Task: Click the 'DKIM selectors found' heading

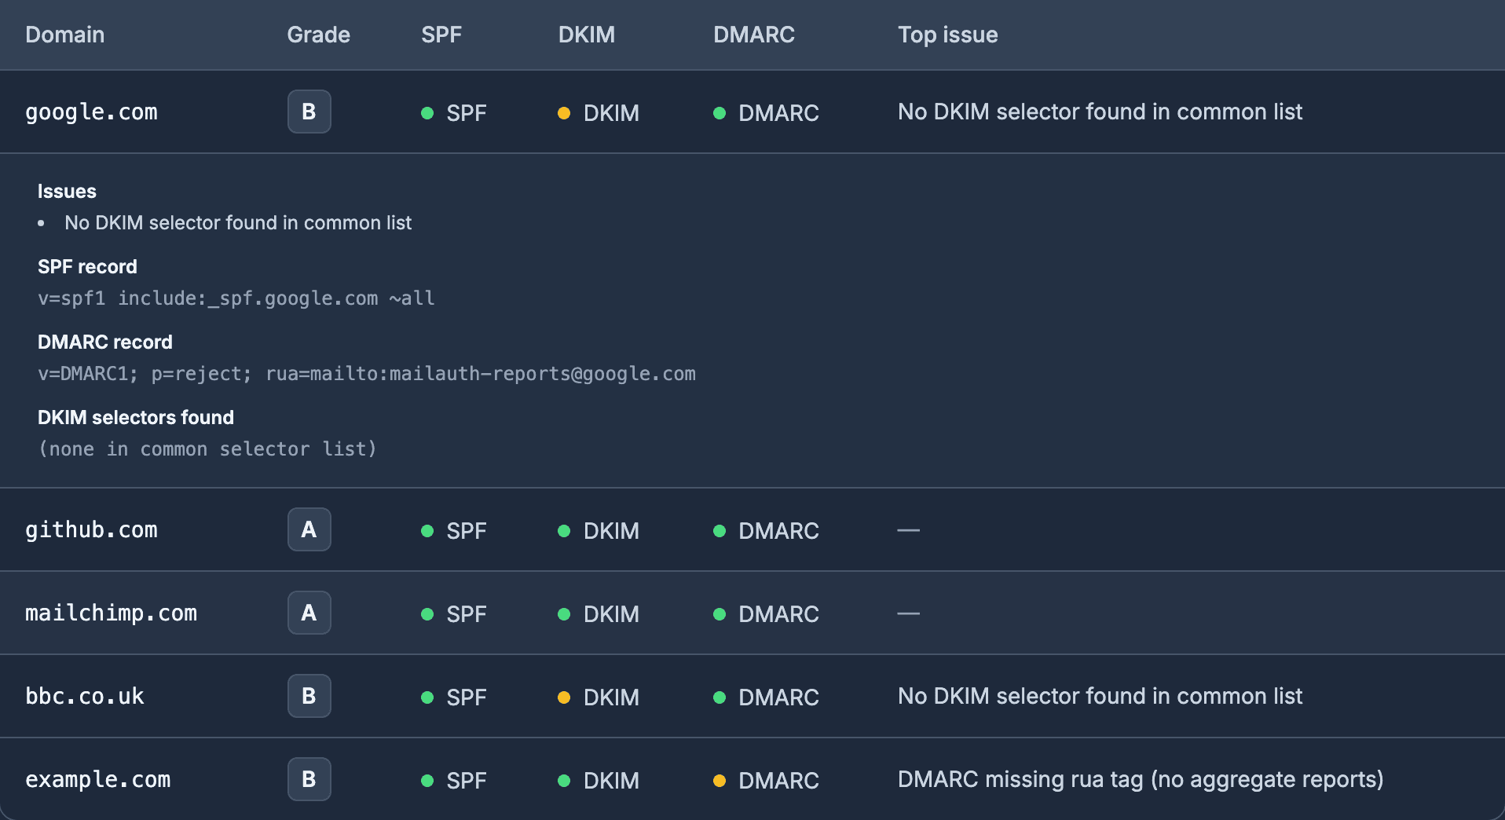Action: [136, 417]
